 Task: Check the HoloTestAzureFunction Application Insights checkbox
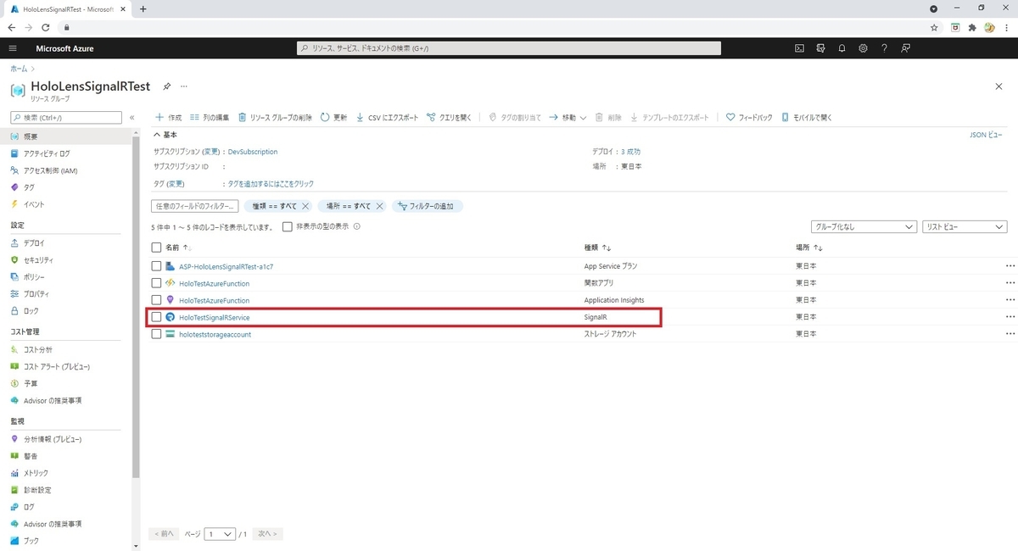(156, 300)
